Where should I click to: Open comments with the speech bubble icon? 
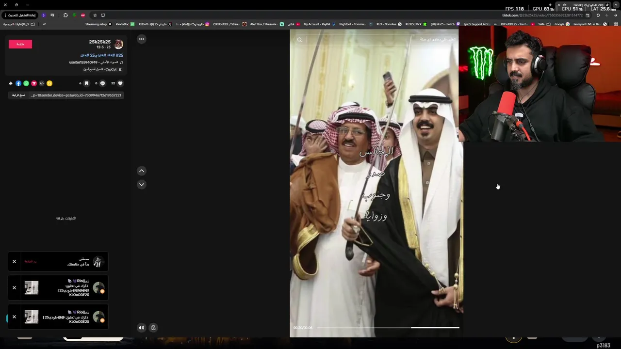(102, 83)
